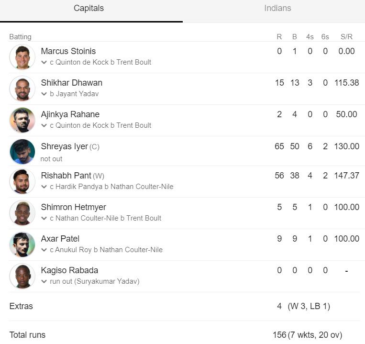Viewport: 365px width, 344px height.
Task: Expand Axar Patel dismissal chevron
Action: point(44,250)
